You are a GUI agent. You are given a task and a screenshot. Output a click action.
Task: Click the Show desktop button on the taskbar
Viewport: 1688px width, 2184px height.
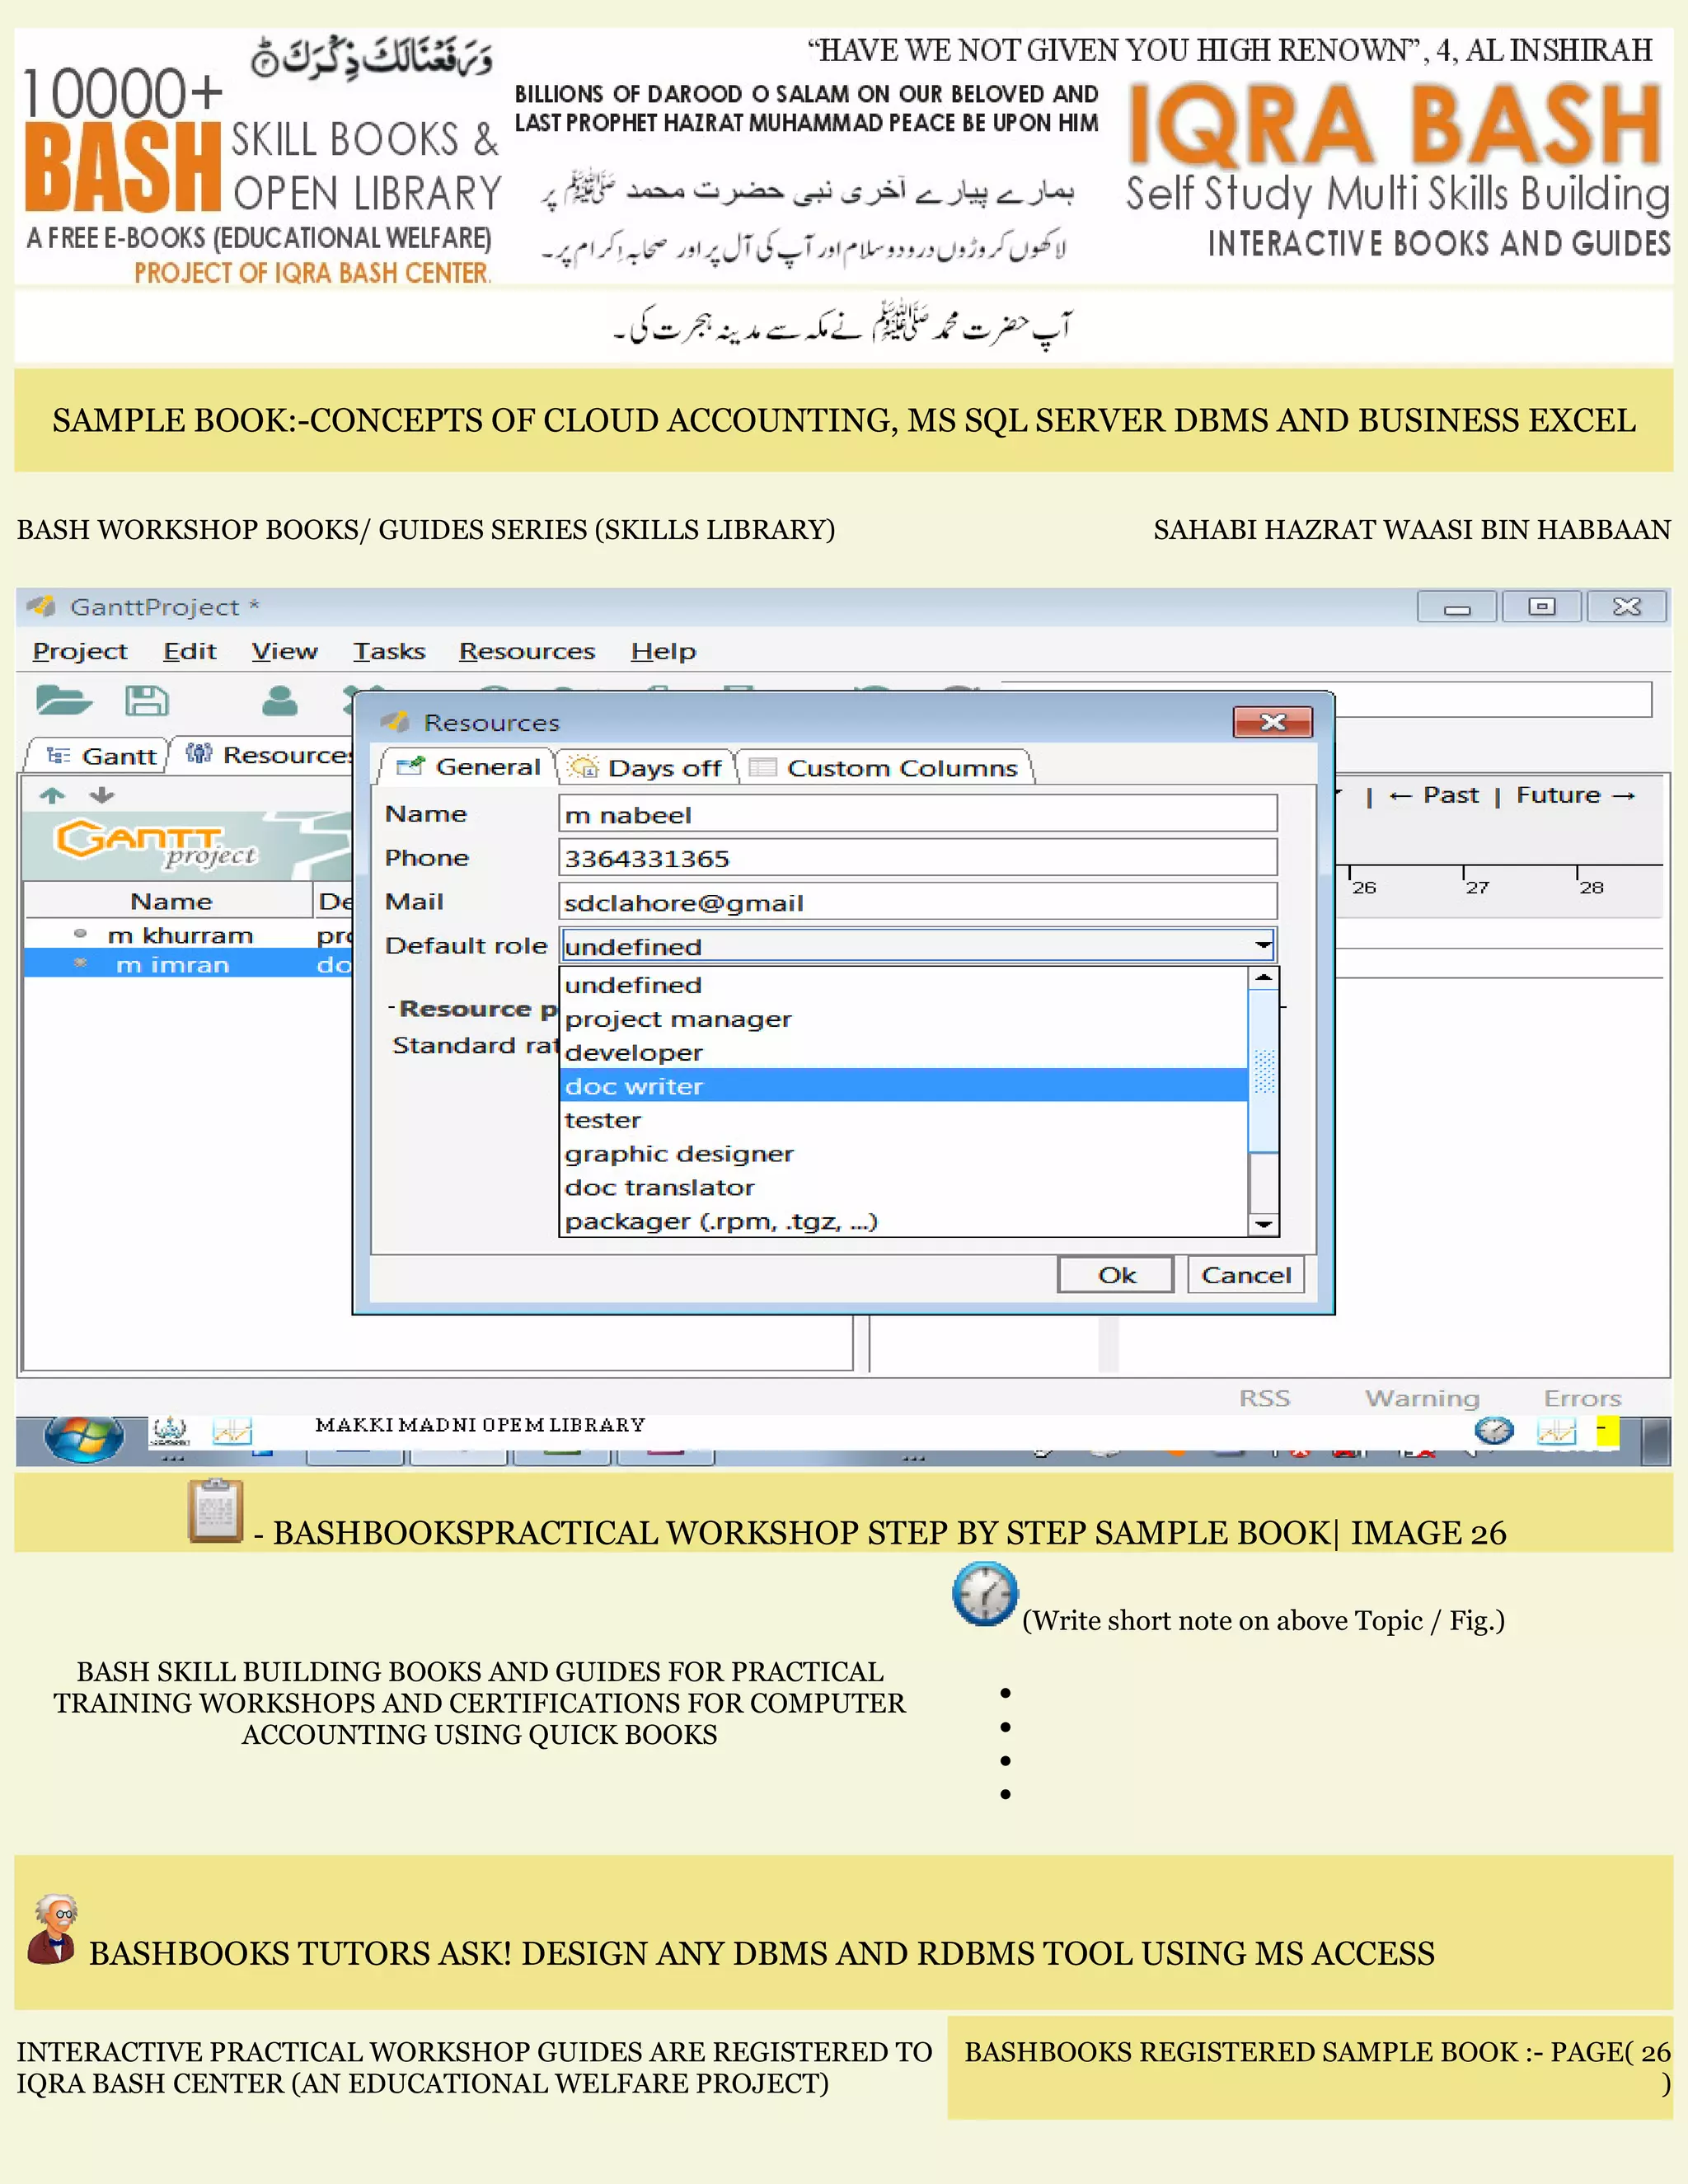tap(1656, 1441)
